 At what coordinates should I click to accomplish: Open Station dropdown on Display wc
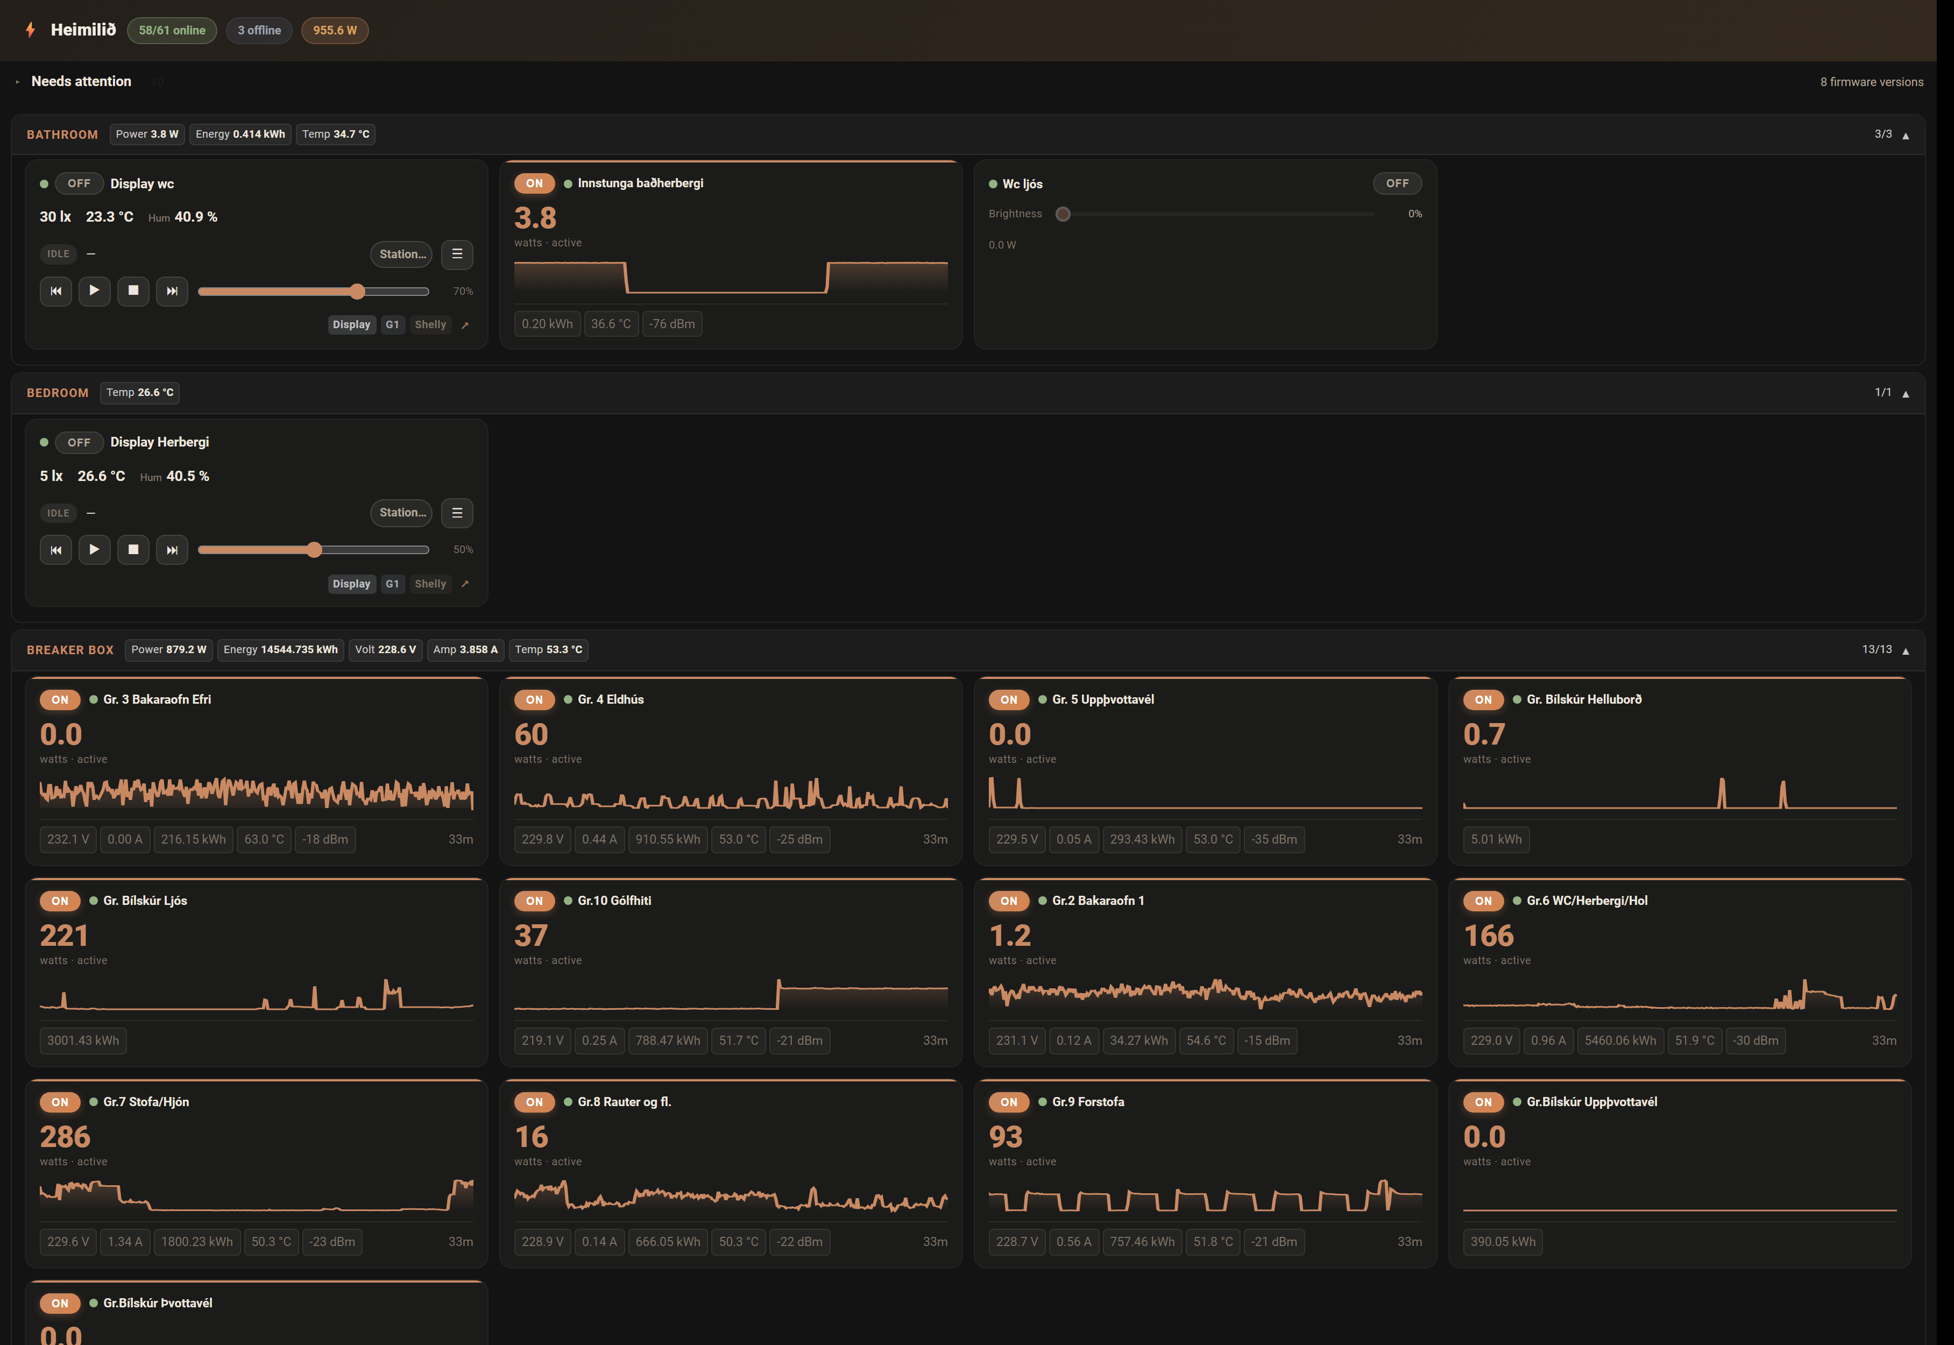[x=402, y=253]
